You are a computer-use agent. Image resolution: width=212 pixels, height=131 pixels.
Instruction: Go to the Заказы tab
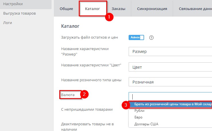(119, 9)
